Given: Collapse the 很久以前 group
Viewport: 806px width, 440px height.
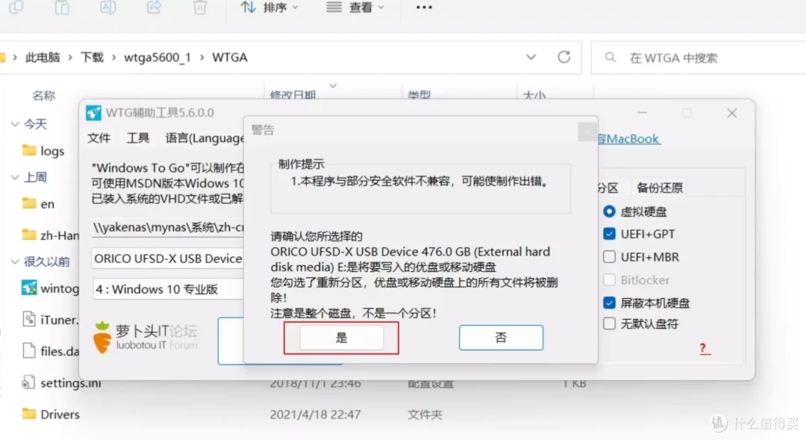Looking at the screenshot, I should pyautogui.click(x=15, y=261).
